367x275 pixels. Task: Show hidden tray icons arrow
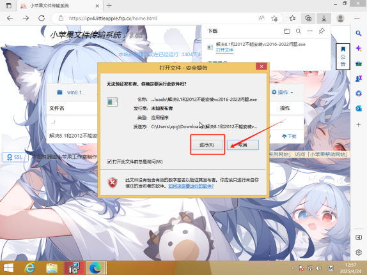coord(292,268)
